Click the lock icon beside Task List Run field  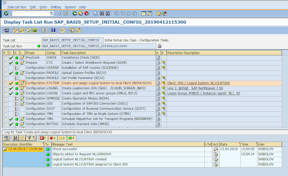(159, 46)
